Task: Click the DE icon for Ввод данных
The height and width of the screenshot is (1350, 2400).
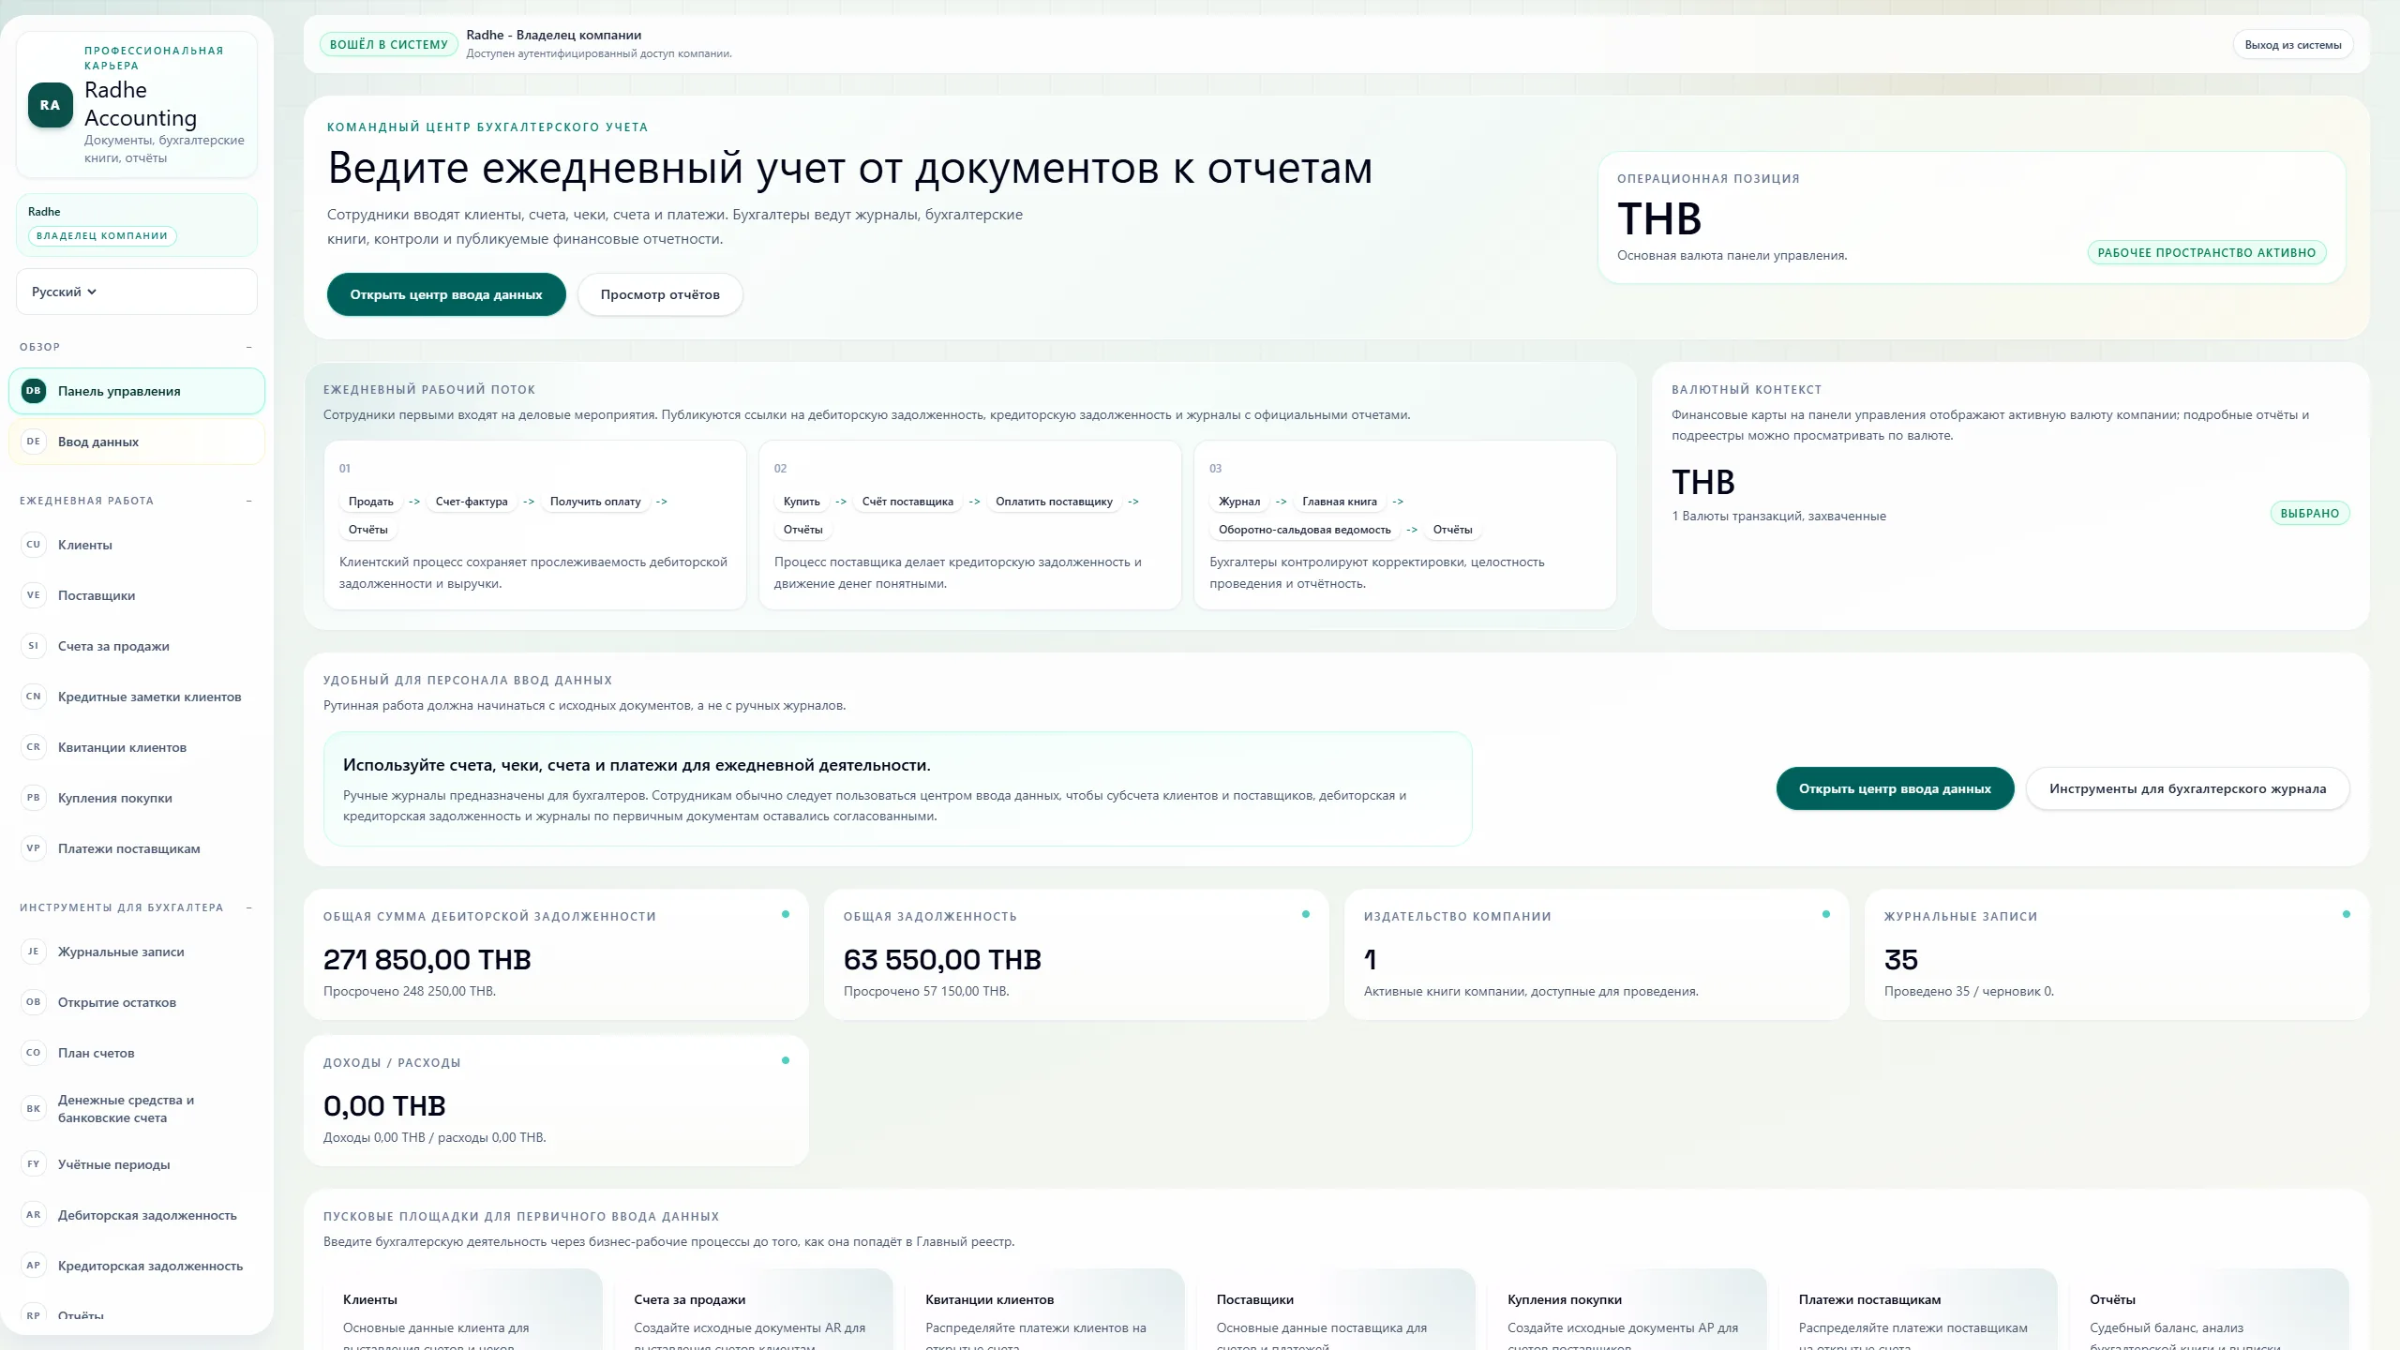Action: [34, 442]
